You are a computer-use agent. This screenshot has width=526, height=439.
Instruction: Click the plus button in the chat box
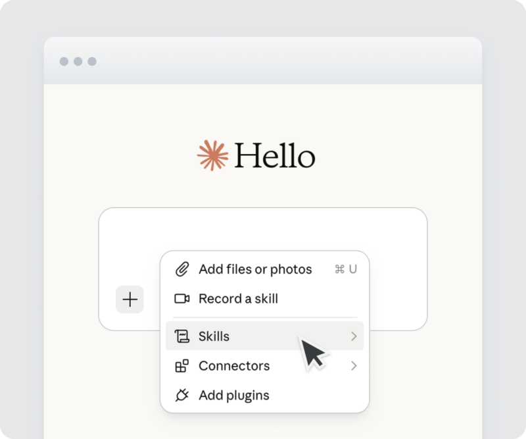(x=130, y=299)
